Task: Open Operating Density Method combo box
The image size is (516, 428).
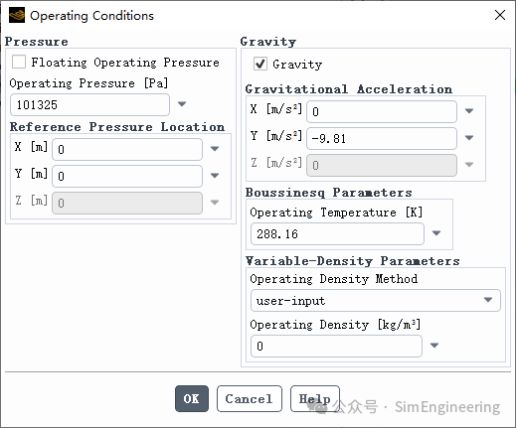Action: [376, 300]
